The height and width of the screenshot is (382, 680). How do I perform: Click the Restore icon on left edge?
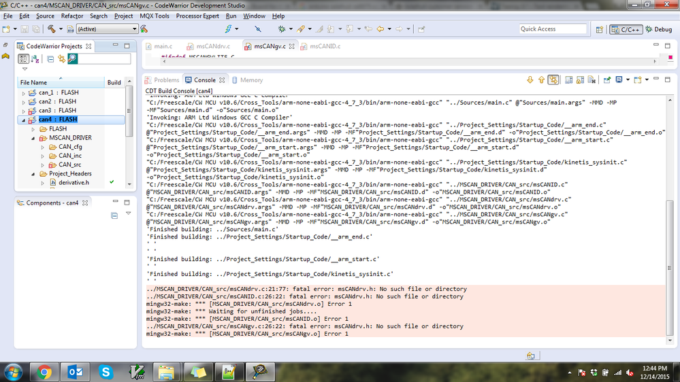click(x=5, y=45)
